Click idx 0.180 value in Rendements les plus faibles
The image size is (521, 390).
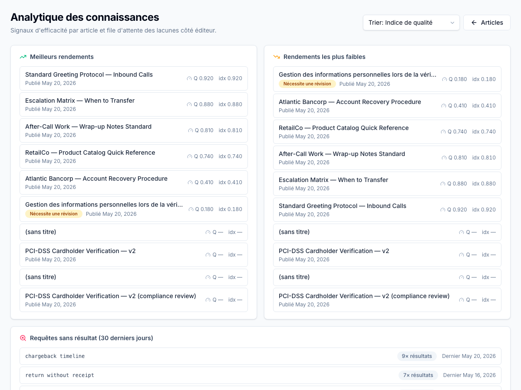pyautogui.click(x=484, y=79)
